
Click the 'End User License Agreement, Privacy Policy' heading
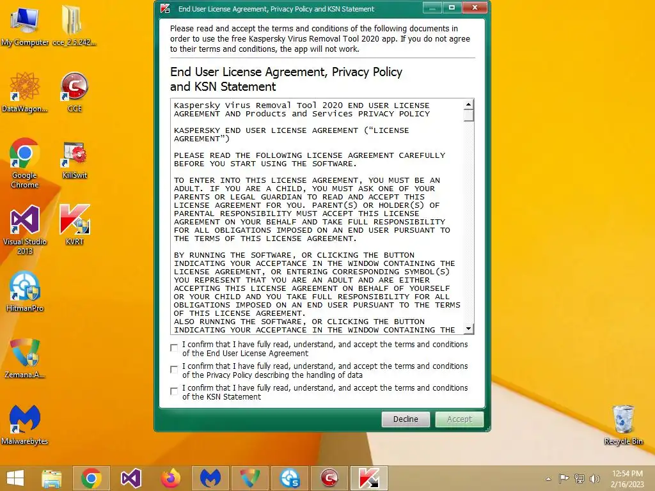(x=286, y=79)
